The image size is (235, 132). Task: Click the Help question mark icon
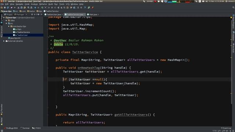click(x=85, y=8)
